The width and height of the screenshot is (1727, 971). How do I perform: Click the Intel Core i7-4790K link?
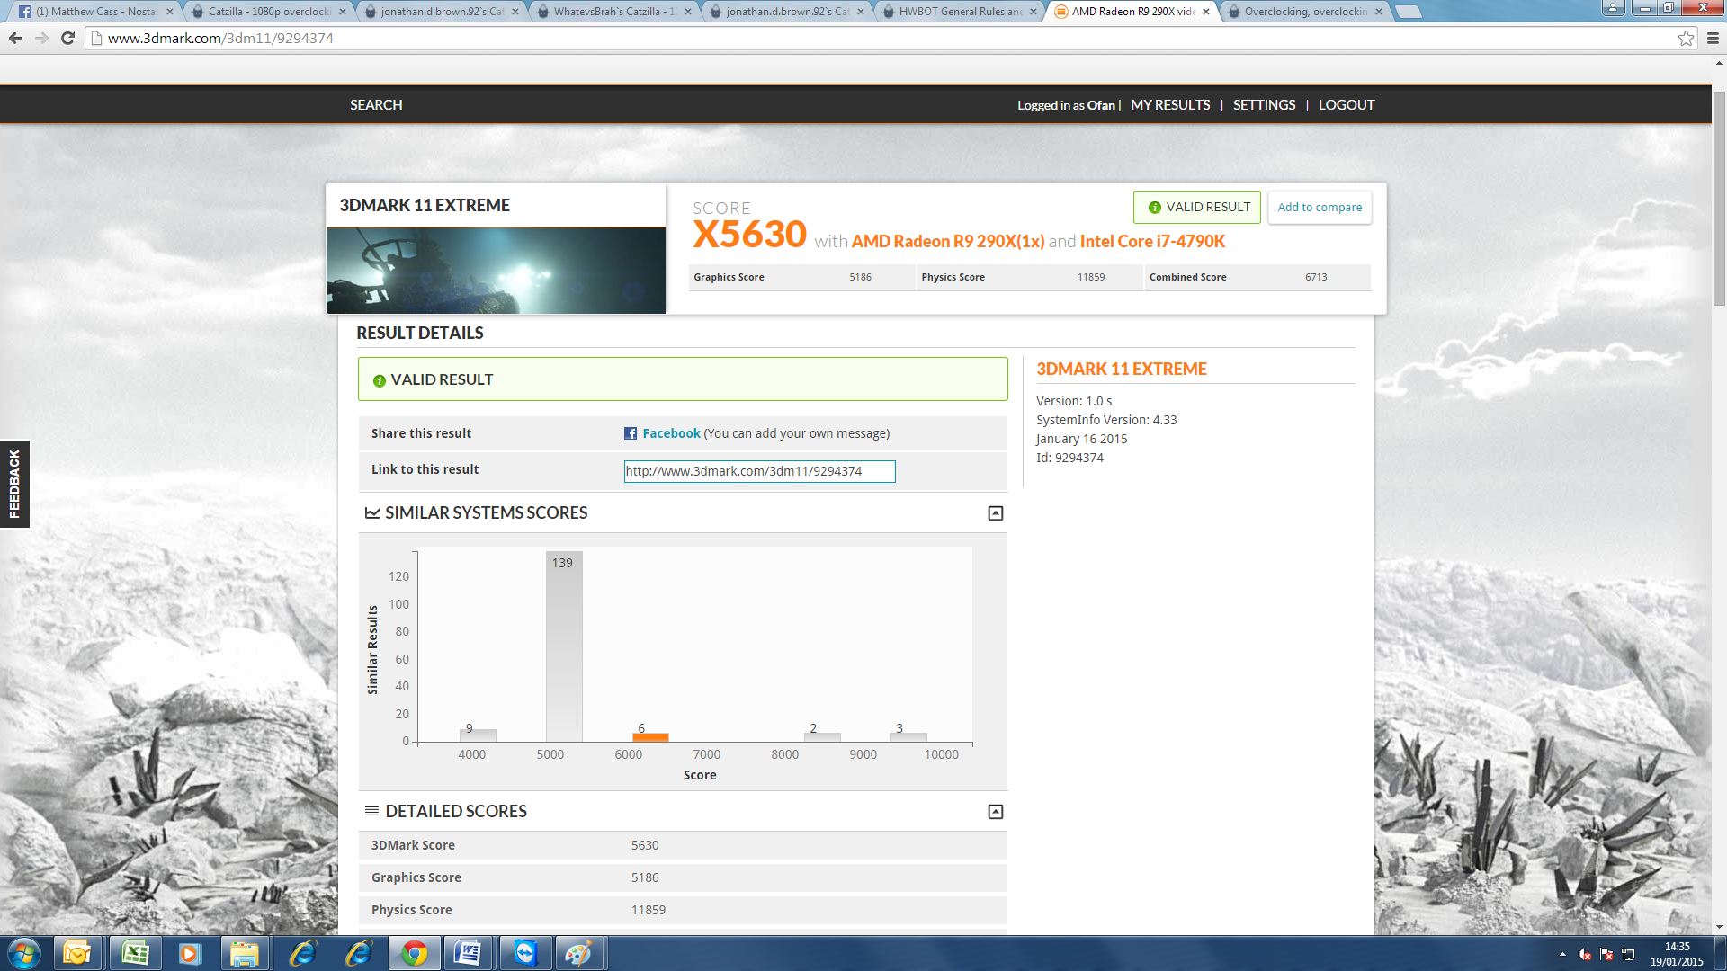point(1152,241)
